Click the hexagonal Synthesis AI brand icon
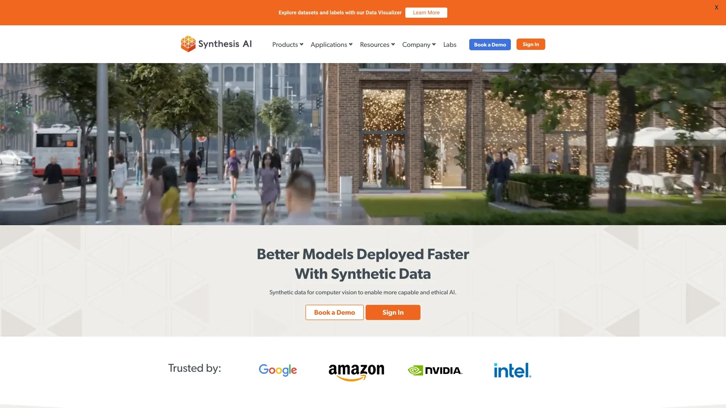This screenshot has width=726, height=408. tap(188, 44)
